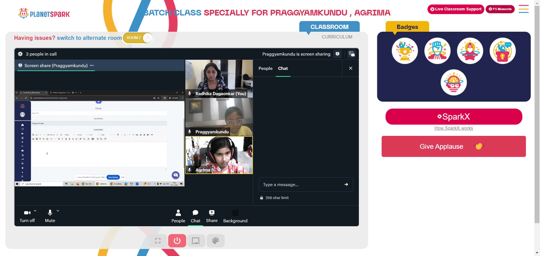The image size is (540, 256).
Task: Switch to the CURRICULUM tab
Action: click(337, 37)
